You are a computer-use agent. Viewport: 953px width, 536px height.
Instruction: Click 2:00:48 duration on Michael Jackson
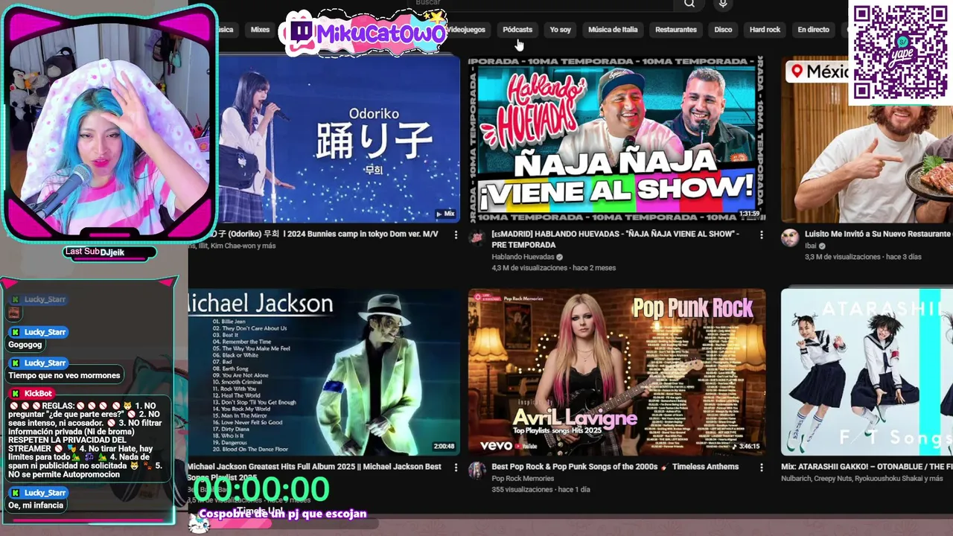[x=444, y=447]
